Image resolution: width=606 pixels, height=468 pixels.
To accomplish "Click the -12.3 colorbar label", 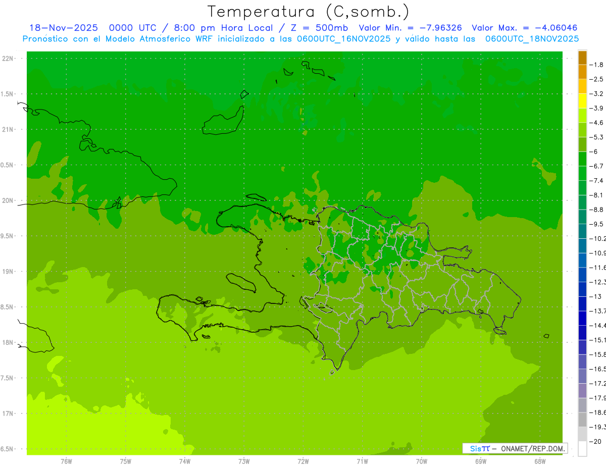I will click(x=598, y=282).
